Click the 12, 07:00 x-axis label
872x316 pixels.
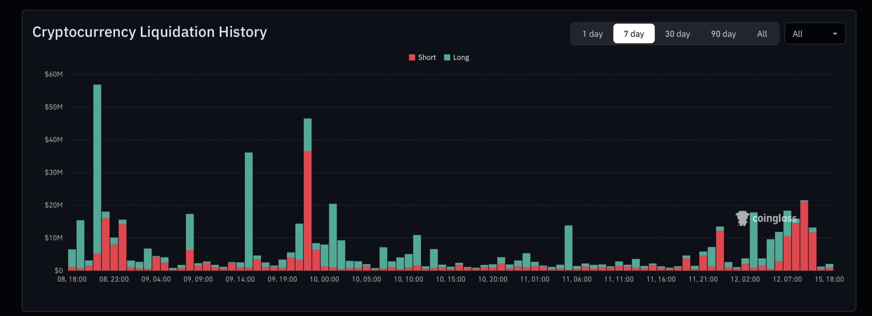[x=787, y=279]
